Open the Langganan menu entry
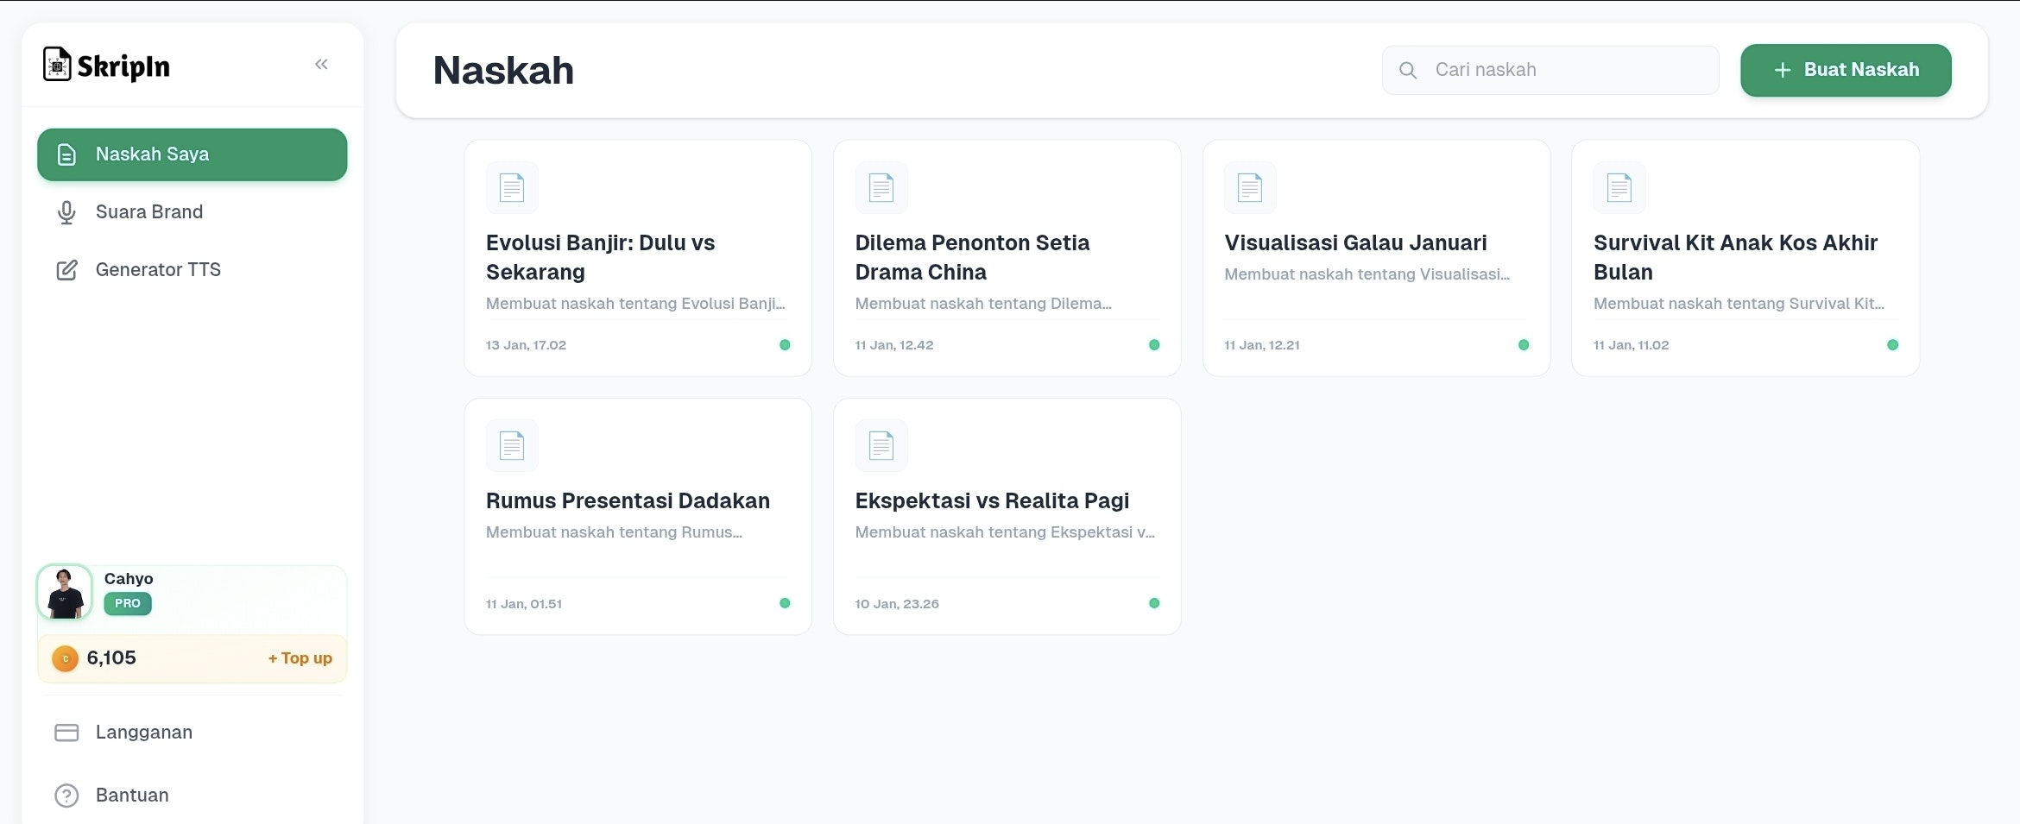The width and height of the screenshot is (2020, 824). (x=143, y=732)
